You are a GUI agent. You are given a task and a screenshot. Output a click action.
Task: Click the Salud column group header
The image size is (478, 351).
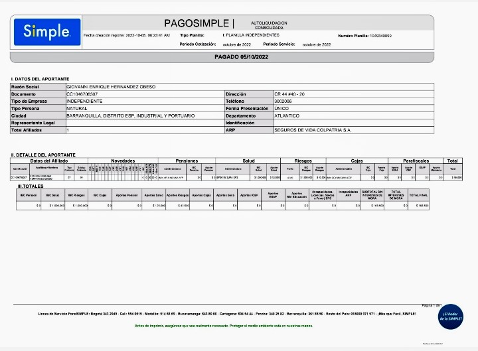248,161
